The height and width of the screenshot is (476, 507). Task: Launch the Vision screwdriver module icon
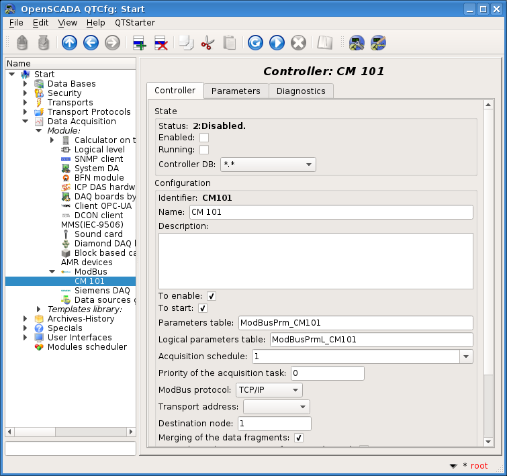click(378, 43)
